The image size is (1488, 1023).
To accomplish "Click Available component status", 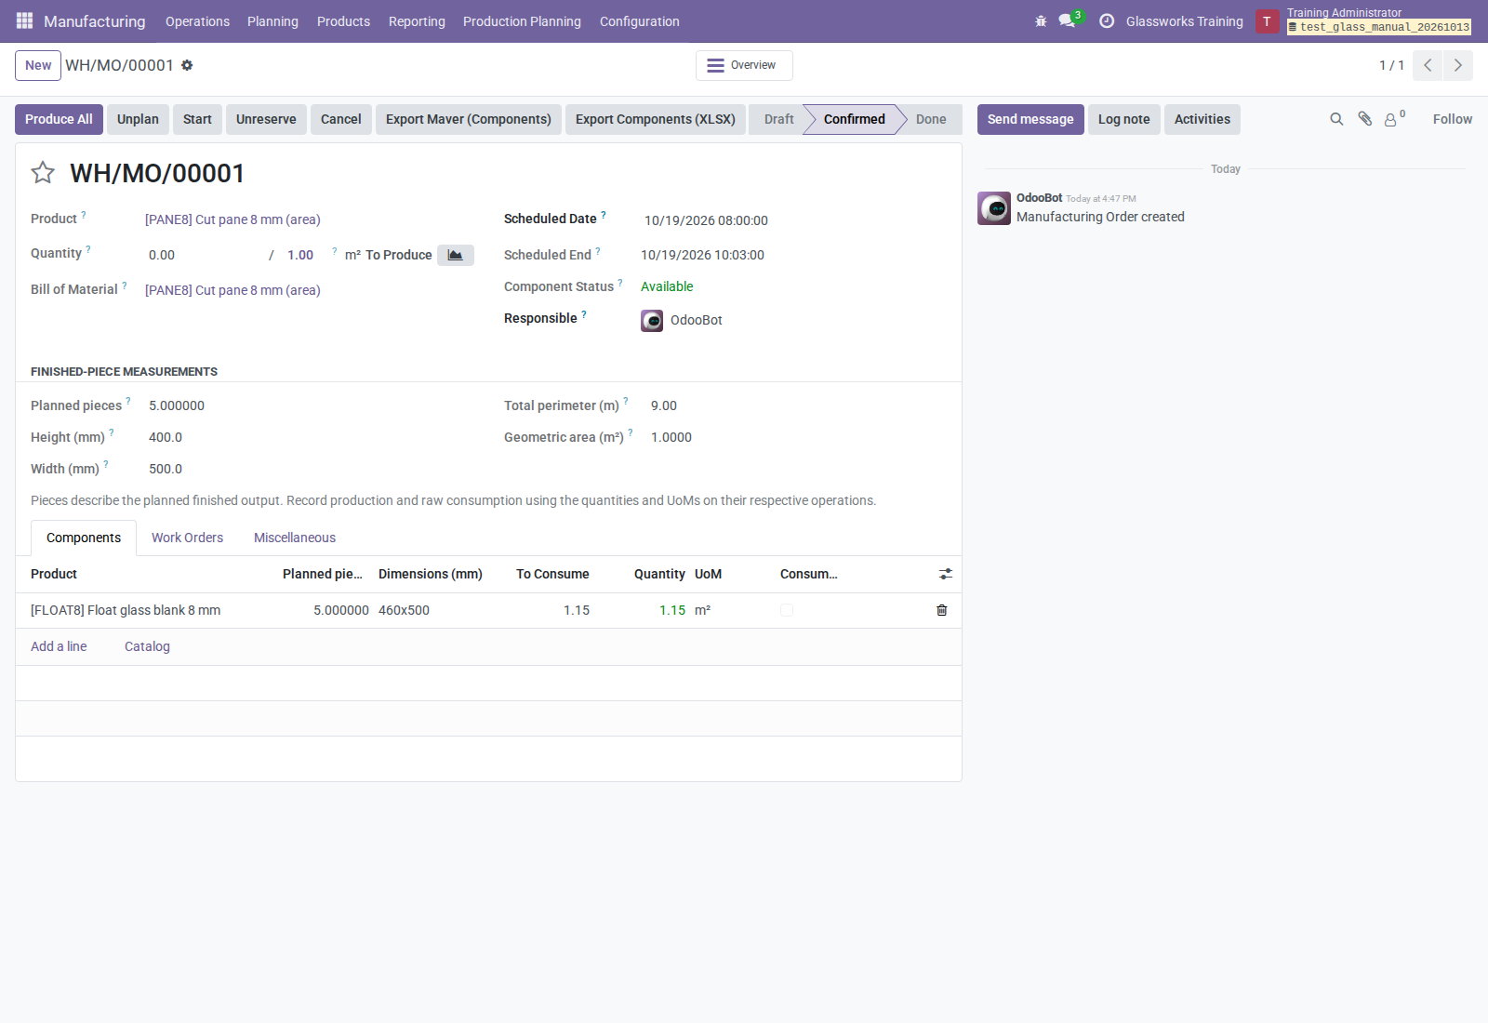I will [667, 286].
